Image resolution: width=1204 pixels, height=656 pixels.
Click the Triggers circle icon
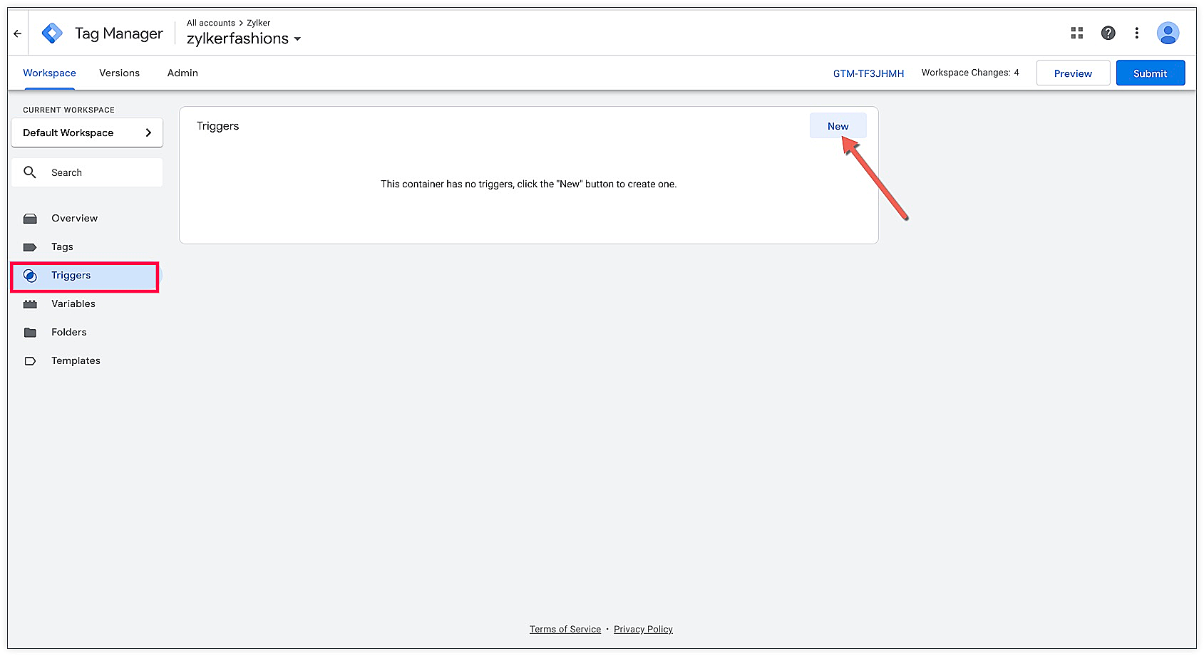click(x=30, y=276)
